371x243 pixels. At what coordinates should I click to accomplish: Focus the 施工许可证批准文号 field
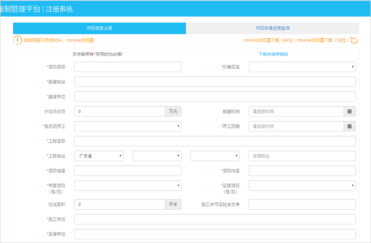(302, 204)
